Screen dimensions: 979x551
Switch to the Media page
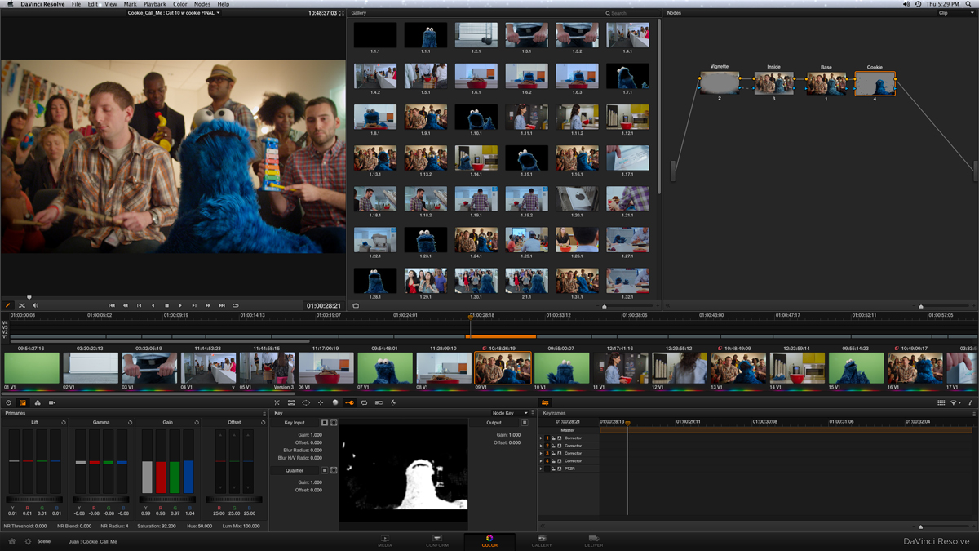pyautogui.click(x=384, y=541)
